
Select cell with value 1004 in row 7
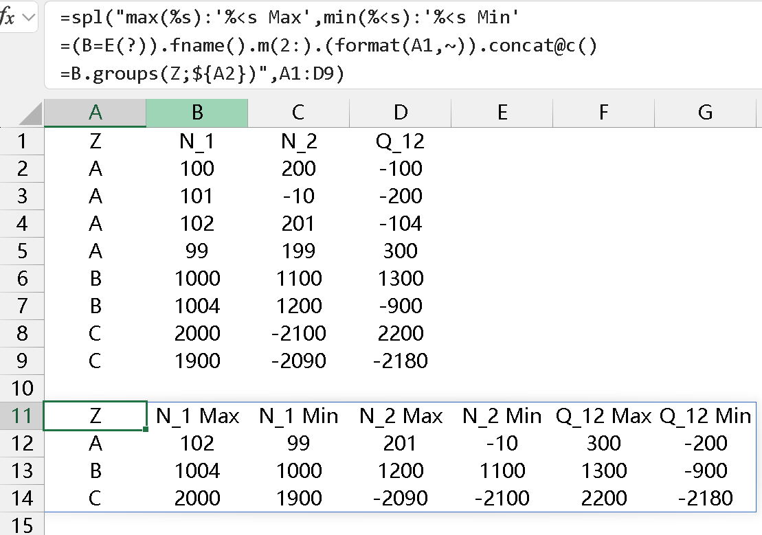point(197,306)
